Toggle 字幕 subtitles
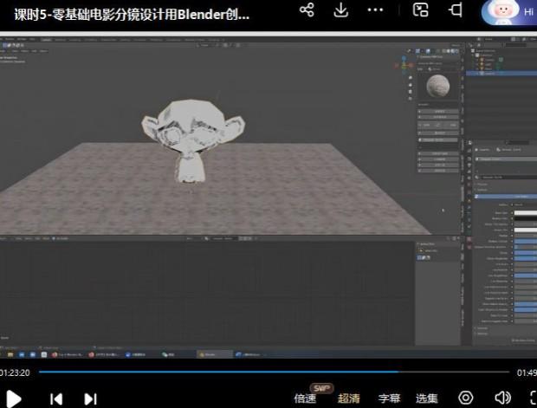Image resolution: width=537 pixels, height=408 pixels. (389, 398)
